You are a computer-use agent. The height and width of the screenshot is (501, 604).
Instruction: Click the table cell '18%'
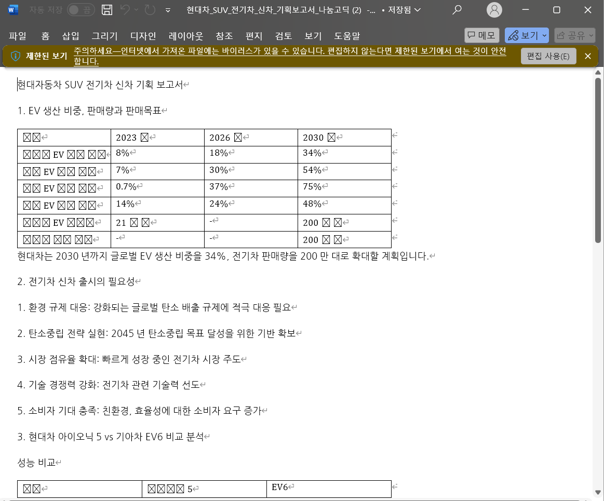251,154
